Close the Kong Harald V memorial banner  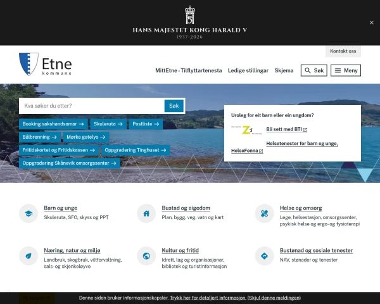pos(371,23)
